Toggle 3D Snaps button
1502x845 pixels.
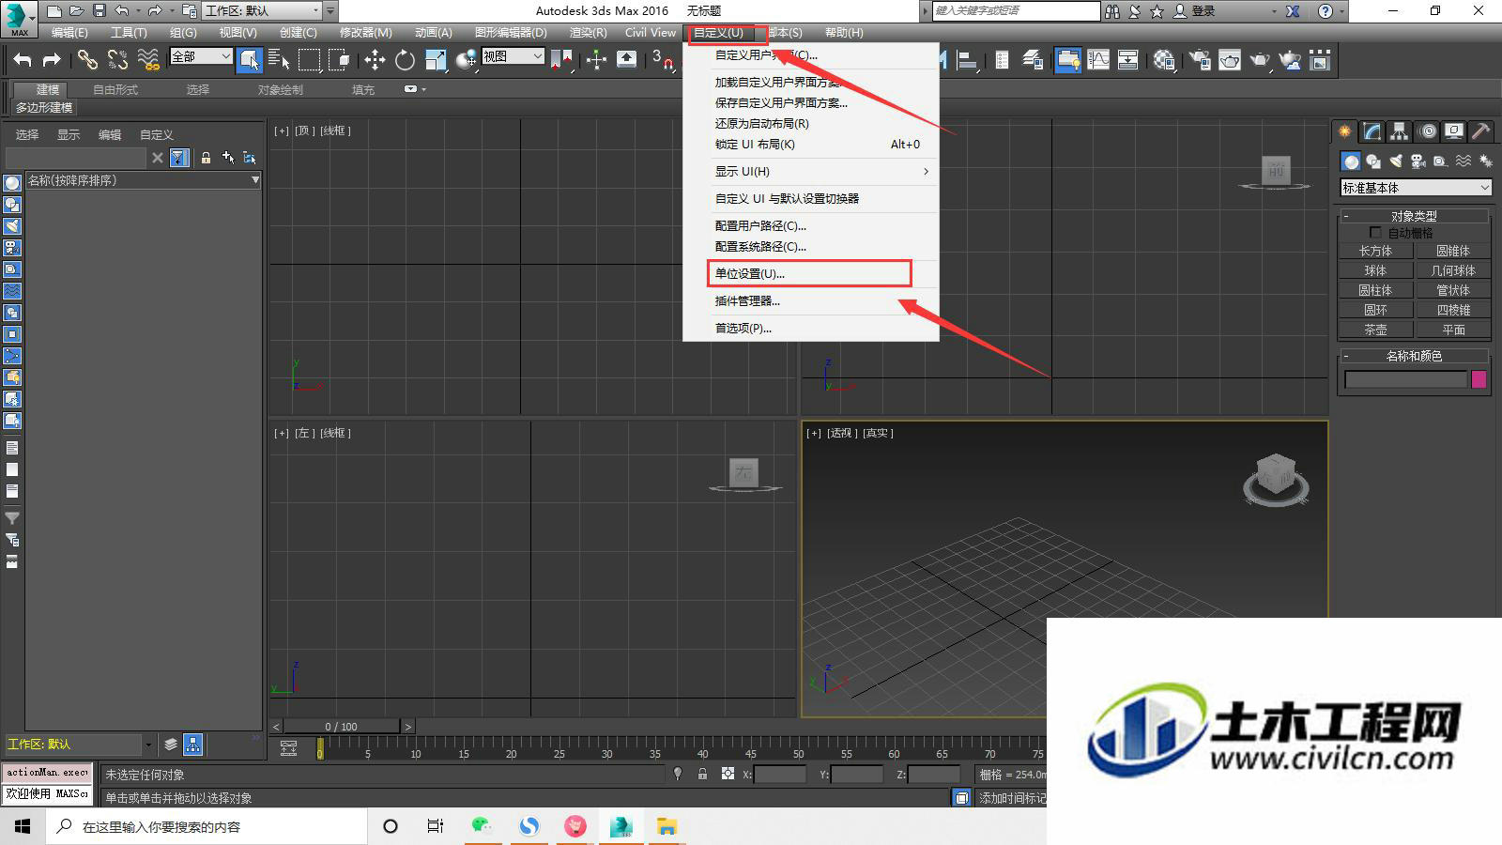point(662,60)
